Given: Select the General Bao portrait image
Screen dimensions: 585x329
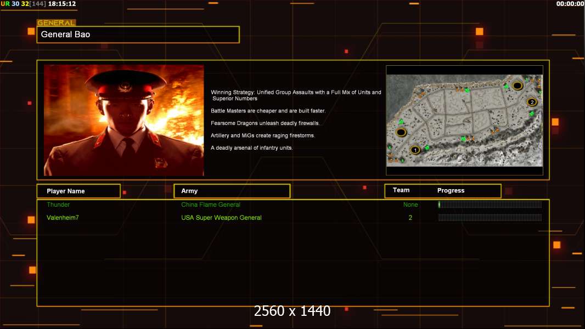Looking at the screenshot, I should tap(124, 120).
